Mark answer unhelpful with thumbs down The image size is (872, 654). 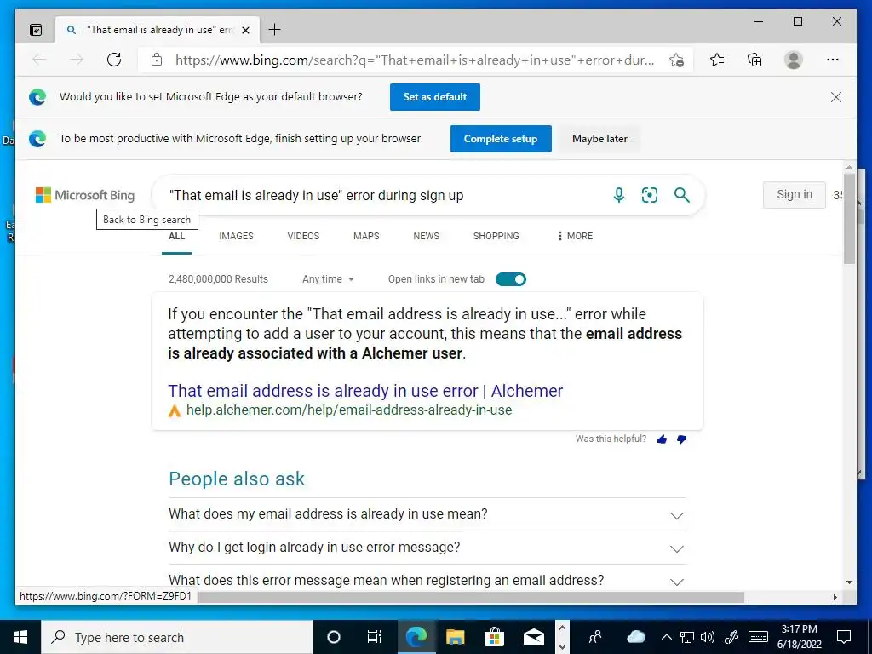681,439
